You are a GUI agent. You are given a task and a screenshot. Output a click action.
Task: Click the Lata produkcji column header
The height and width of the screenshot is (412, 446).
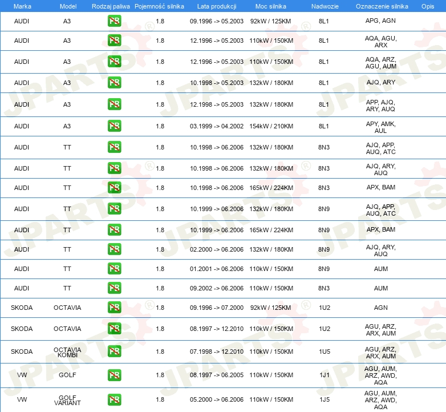[x=216, y=6]
